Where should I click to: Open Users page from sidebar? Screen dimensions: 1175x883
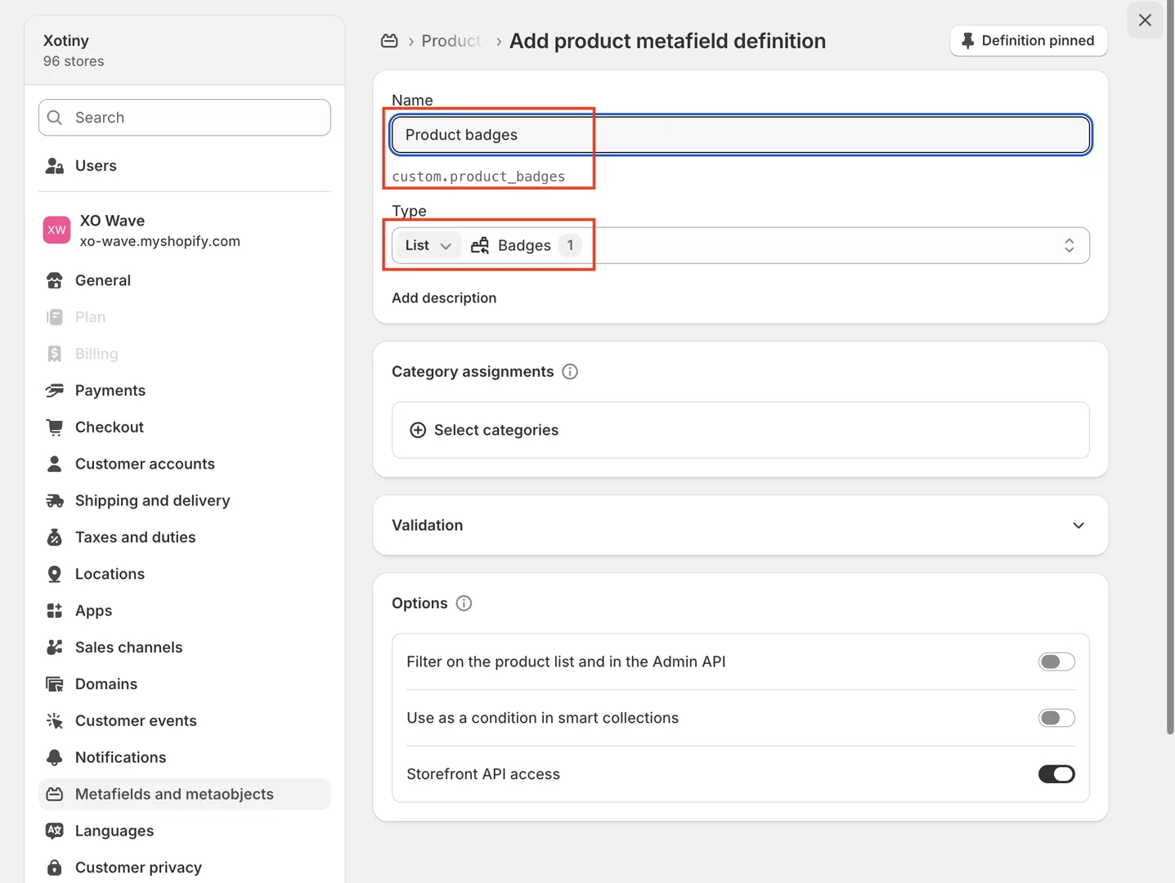[x=184, y=166]
